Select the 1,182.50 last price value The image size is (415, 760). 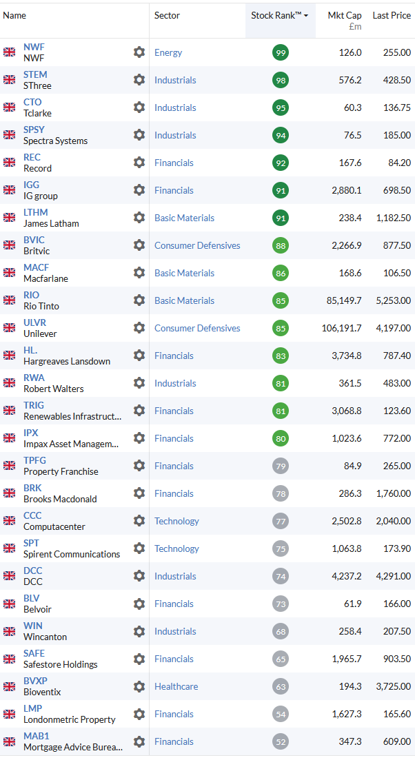(394, 218)
